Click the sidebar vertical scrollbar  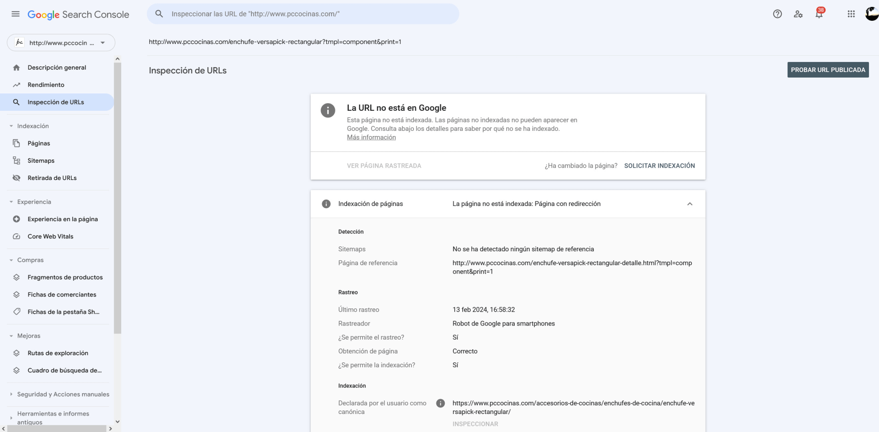tap(117, 198)
